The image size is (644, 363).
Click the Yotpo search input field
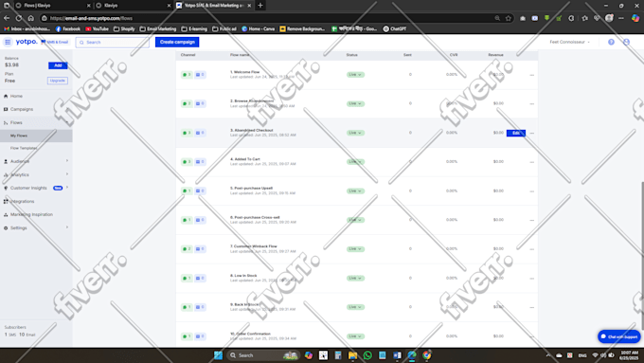pyautogui.click(x=112, y=43)
